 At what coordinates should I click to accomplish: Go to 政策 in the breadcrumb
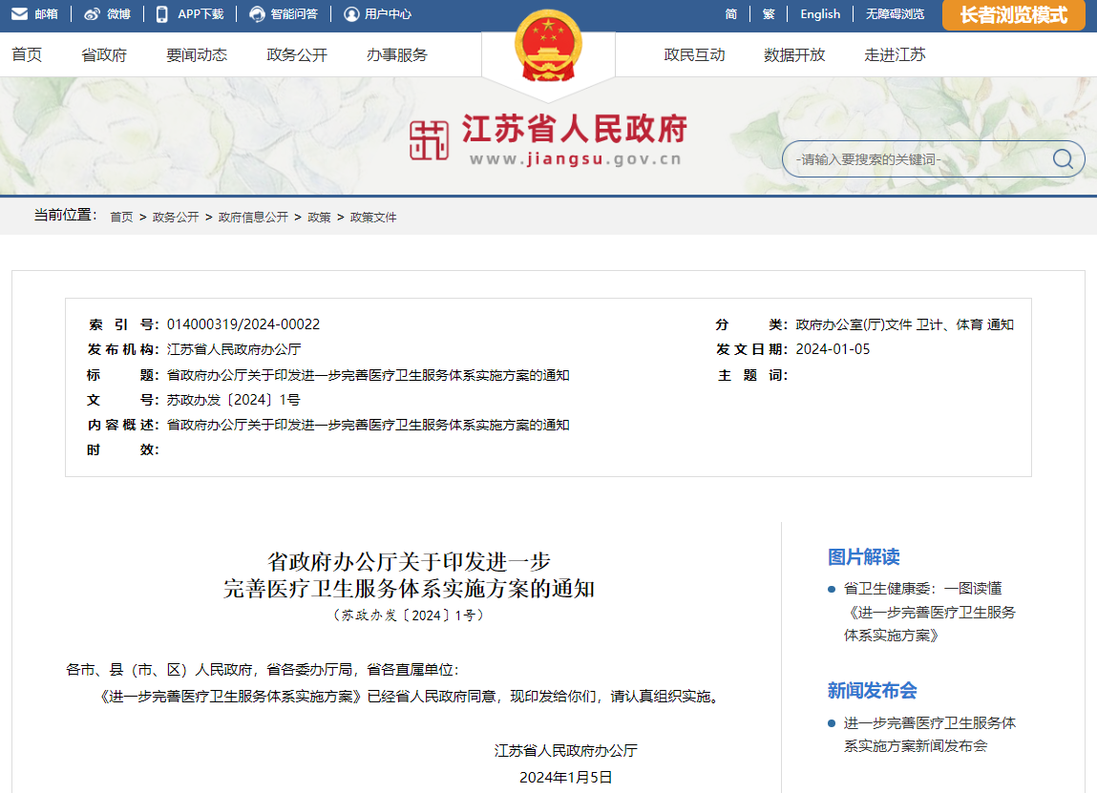[319, 218]
